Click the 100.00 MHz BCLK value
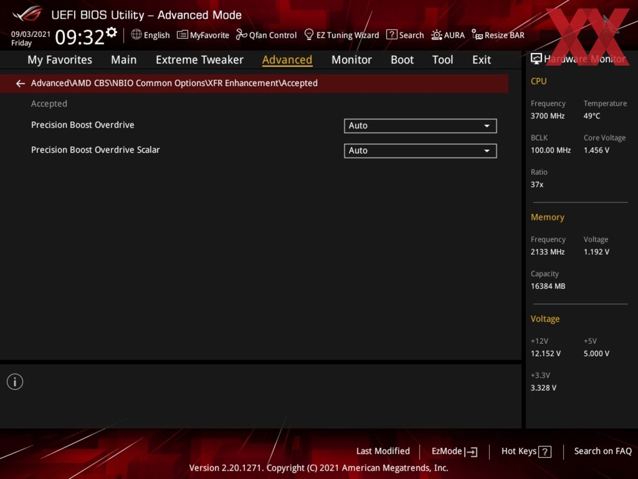 pos(551,150)
